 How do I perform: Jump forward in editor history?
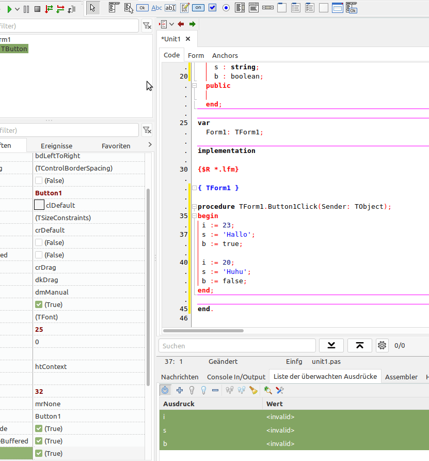[x=193, y=24]
